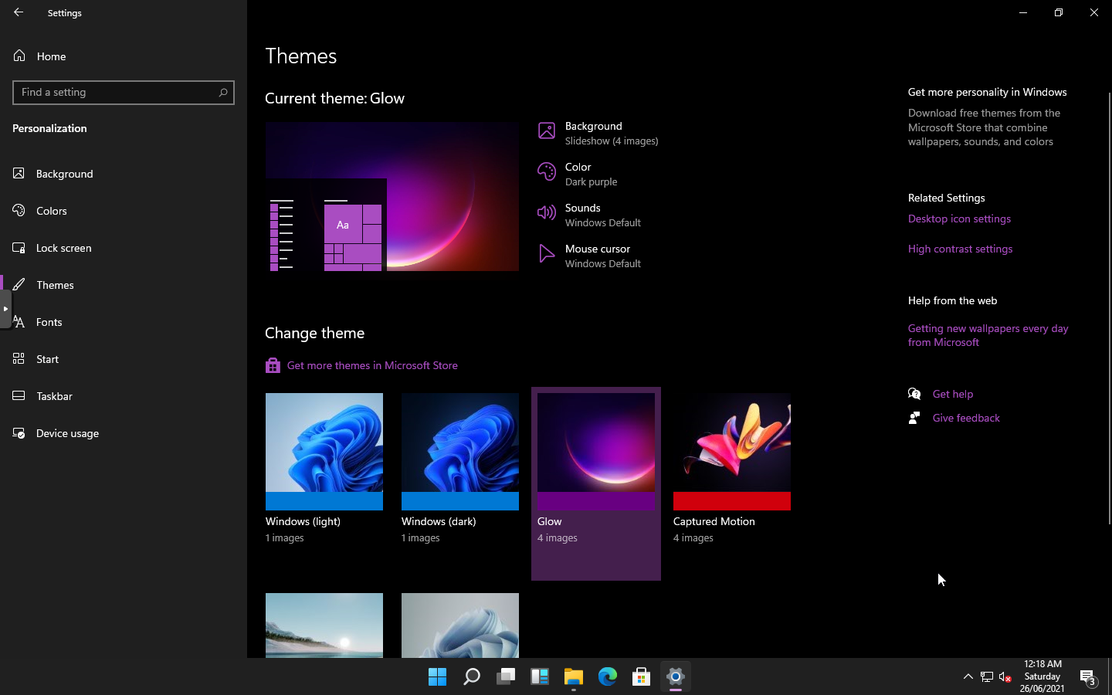This screenshot has width=1112, height=695.
Task: Open the Lock screen settings page
Action: (124, 248)
